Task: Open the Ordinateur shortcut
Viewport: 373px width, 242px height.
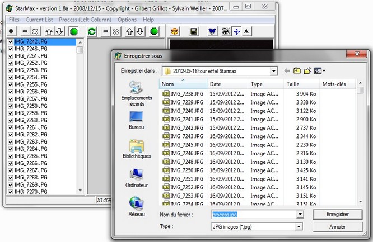Action: pos(137,178)
